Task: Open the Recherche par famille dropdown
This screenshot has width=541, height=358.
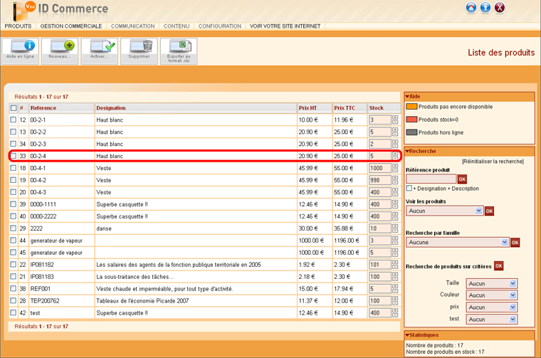Action: pyautogui.click(x=458, y=243)
